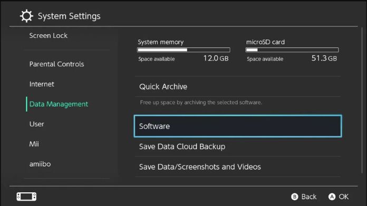Select Data Management in the sidebar

59,104
